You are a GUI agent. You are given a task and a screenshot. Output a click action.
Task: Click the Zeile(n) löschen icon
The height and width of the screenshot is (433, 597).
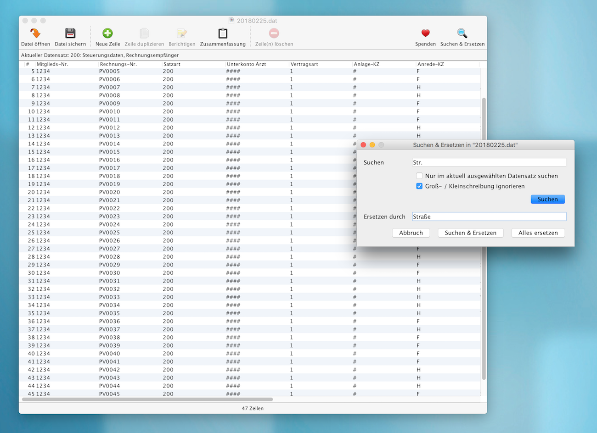(x=274, y=33)
